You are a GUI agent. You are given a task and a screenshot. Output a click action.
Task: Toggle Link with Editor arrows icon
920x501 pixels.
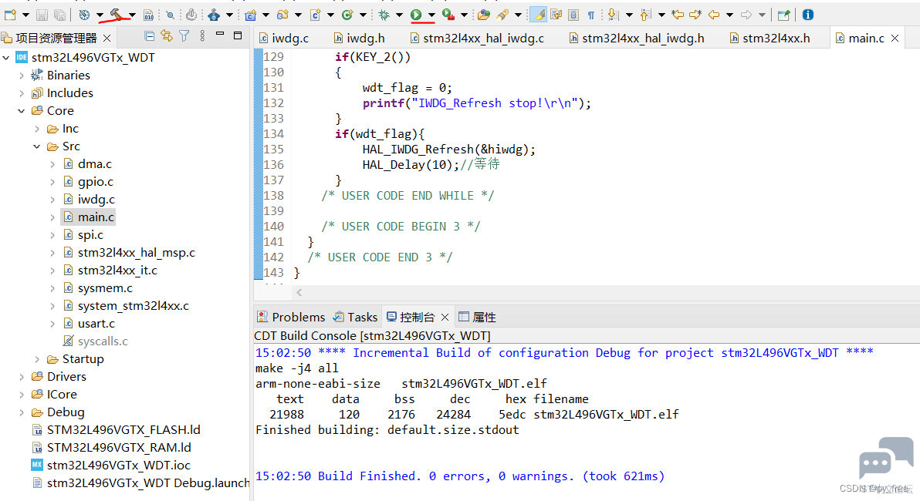(x=167, y=36)
